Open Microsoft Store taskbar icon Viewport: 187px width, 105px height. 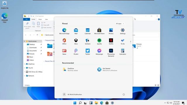pos(107,103)
